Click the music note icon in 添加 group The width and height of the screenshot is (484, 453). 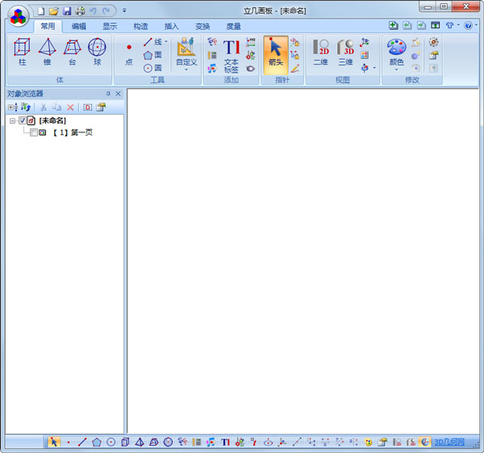[x=211, y=69]
